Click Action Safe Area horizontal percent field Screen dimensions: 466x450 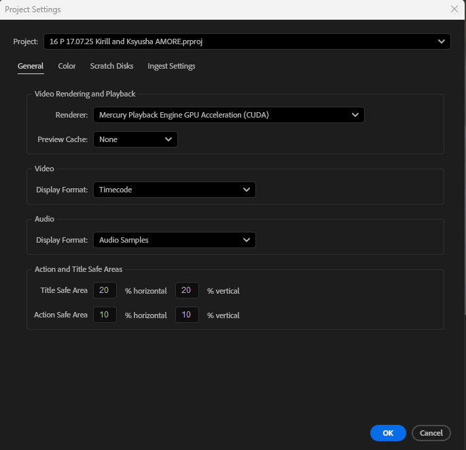[x=105, y=315]
